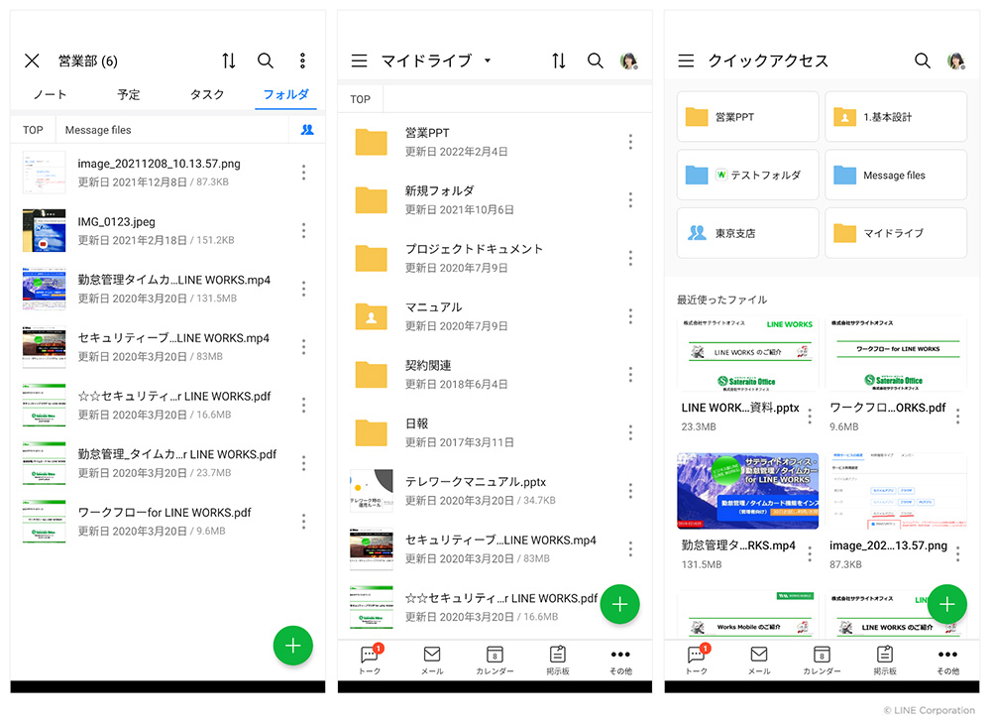Viewport: 991px width, 722px height.
Task: Open the 営業PPT folder in マイドライブ
Action: [x=495, y=142]
